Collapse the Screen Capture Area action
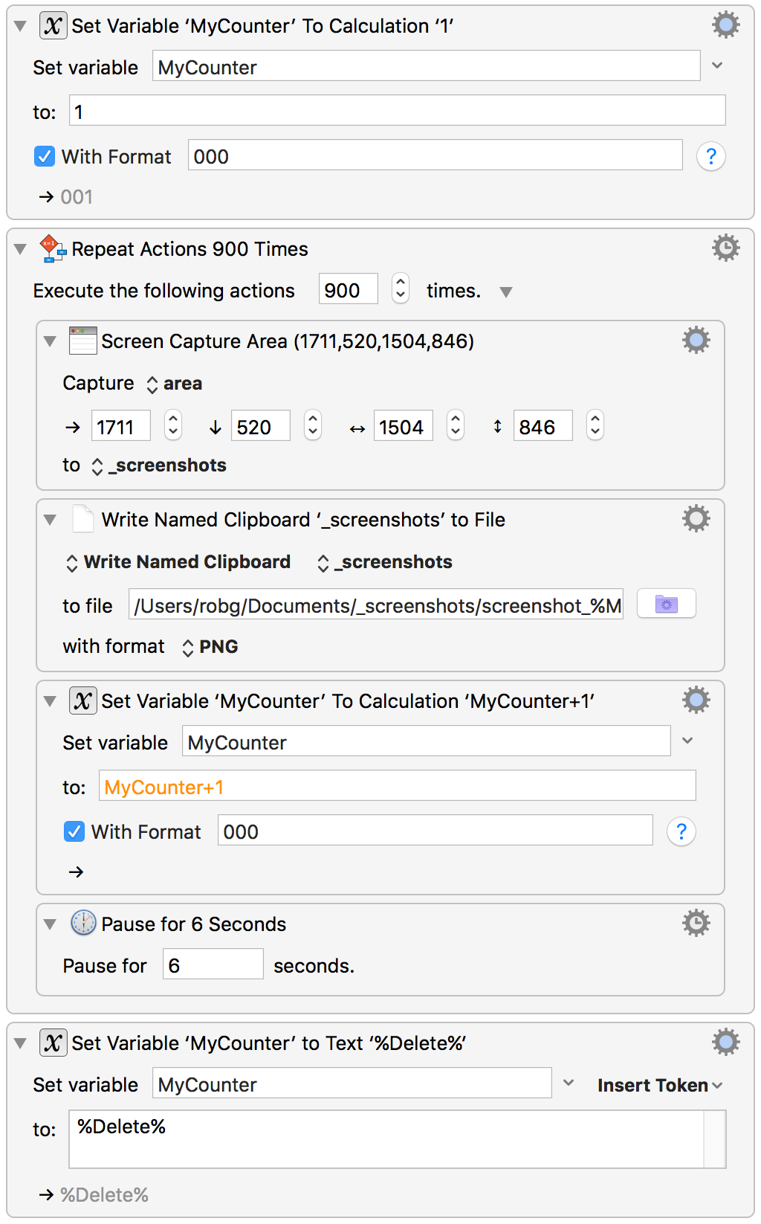The height and width of the screenshot is (1224, 761). tap(50, 341)
